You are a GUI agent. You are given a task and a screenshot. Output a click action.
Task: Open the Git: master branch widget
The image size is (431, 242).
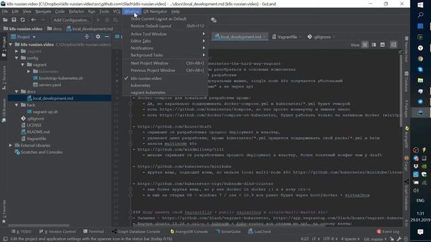click(375, 239)
